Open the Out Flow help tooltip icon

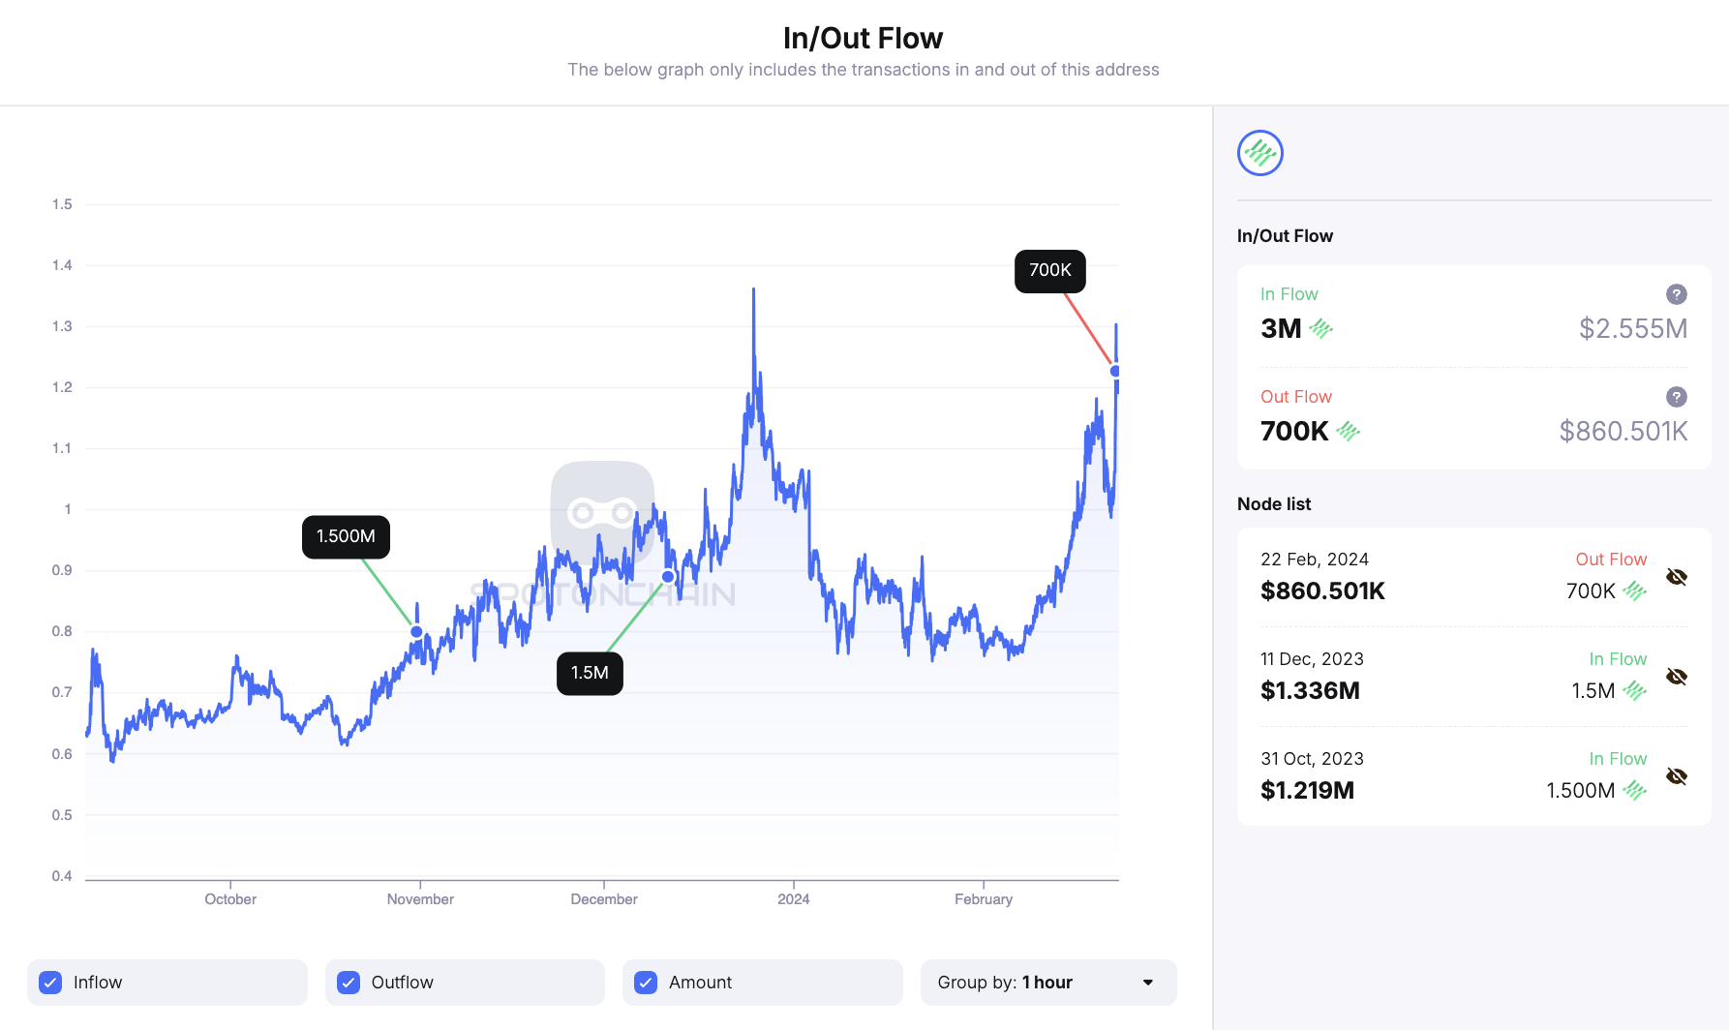click(1676, 396)
